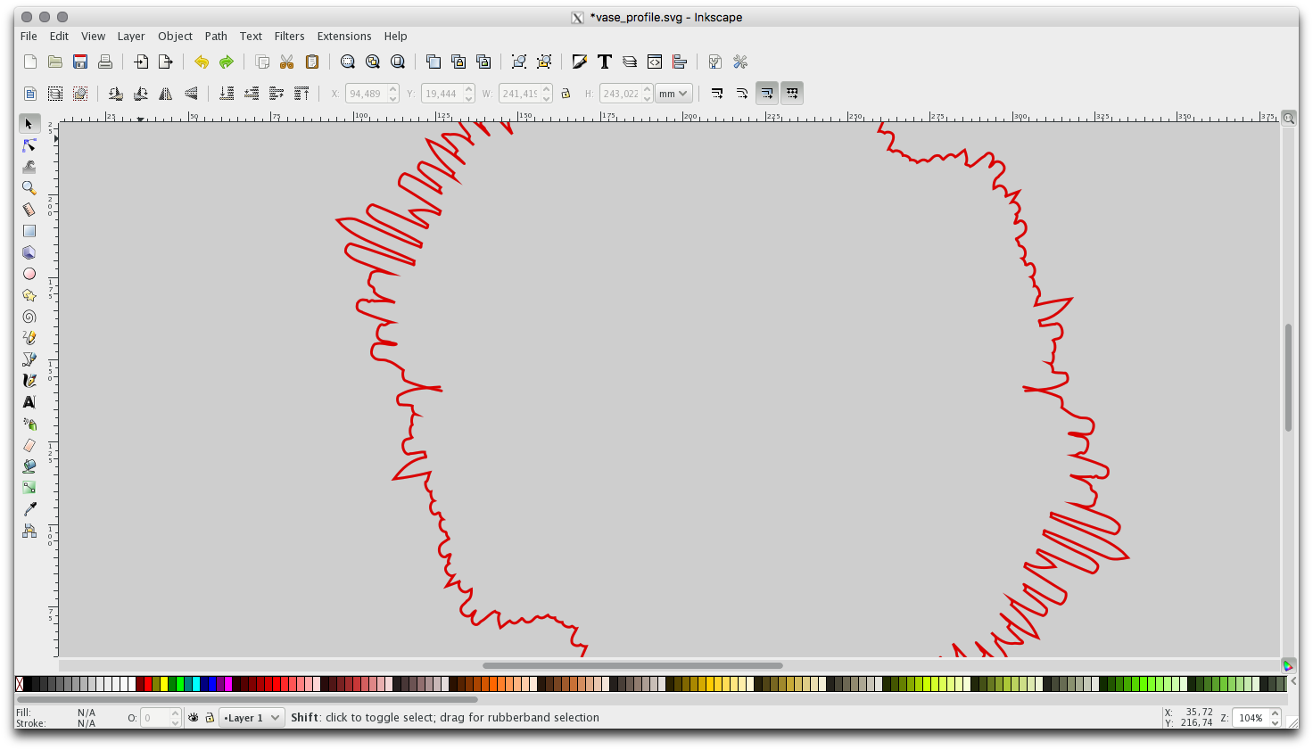Select the Text tool in toolbox
Viewport: 1313px width, 750px height.
coord(29,402)
